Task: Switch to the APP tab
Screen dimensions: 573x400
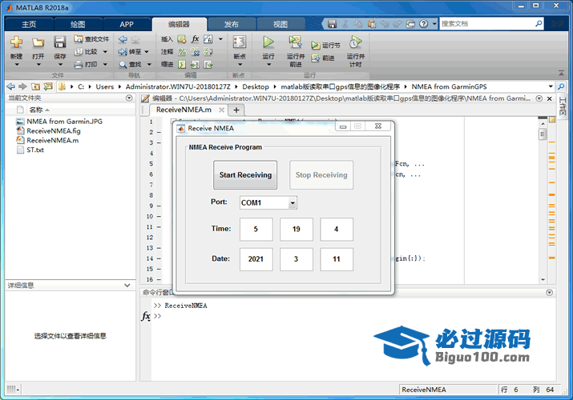Action: coord(127,25)
